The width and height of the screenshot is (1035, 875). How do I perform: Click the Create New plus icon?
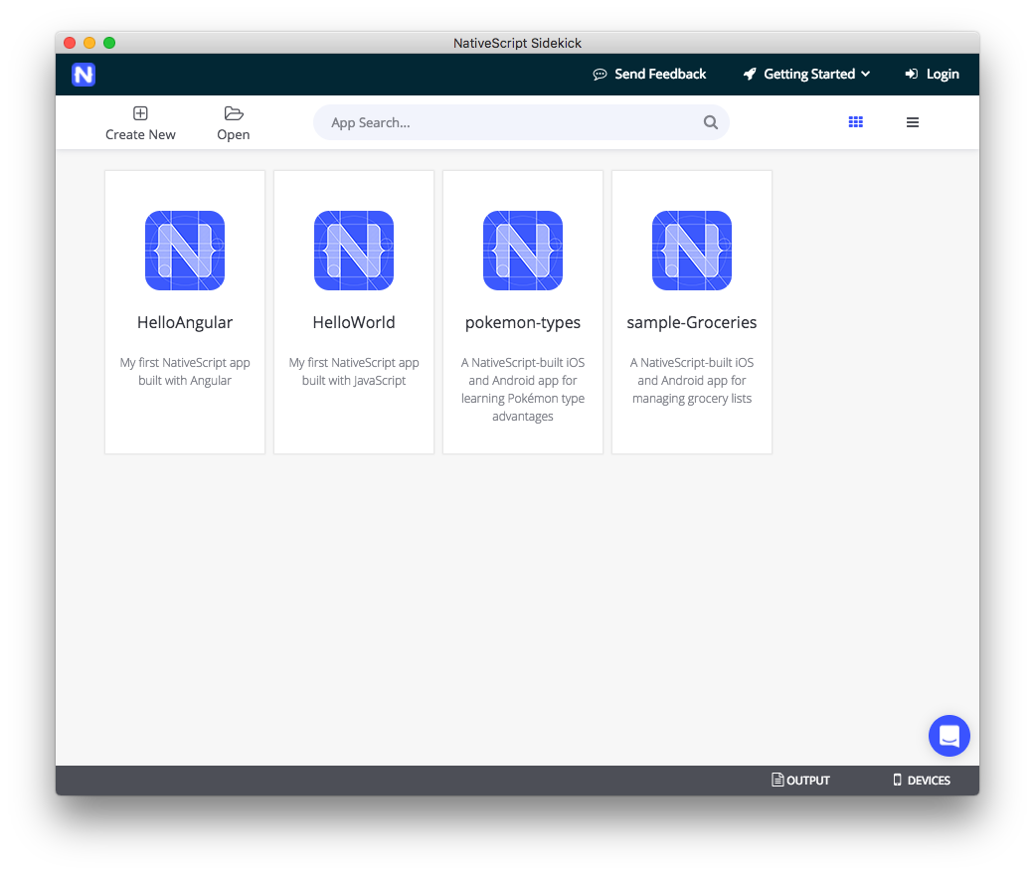[140, 113]
